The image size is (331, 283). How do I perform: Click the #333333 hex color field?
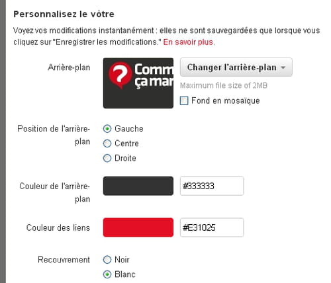(212, 186)
